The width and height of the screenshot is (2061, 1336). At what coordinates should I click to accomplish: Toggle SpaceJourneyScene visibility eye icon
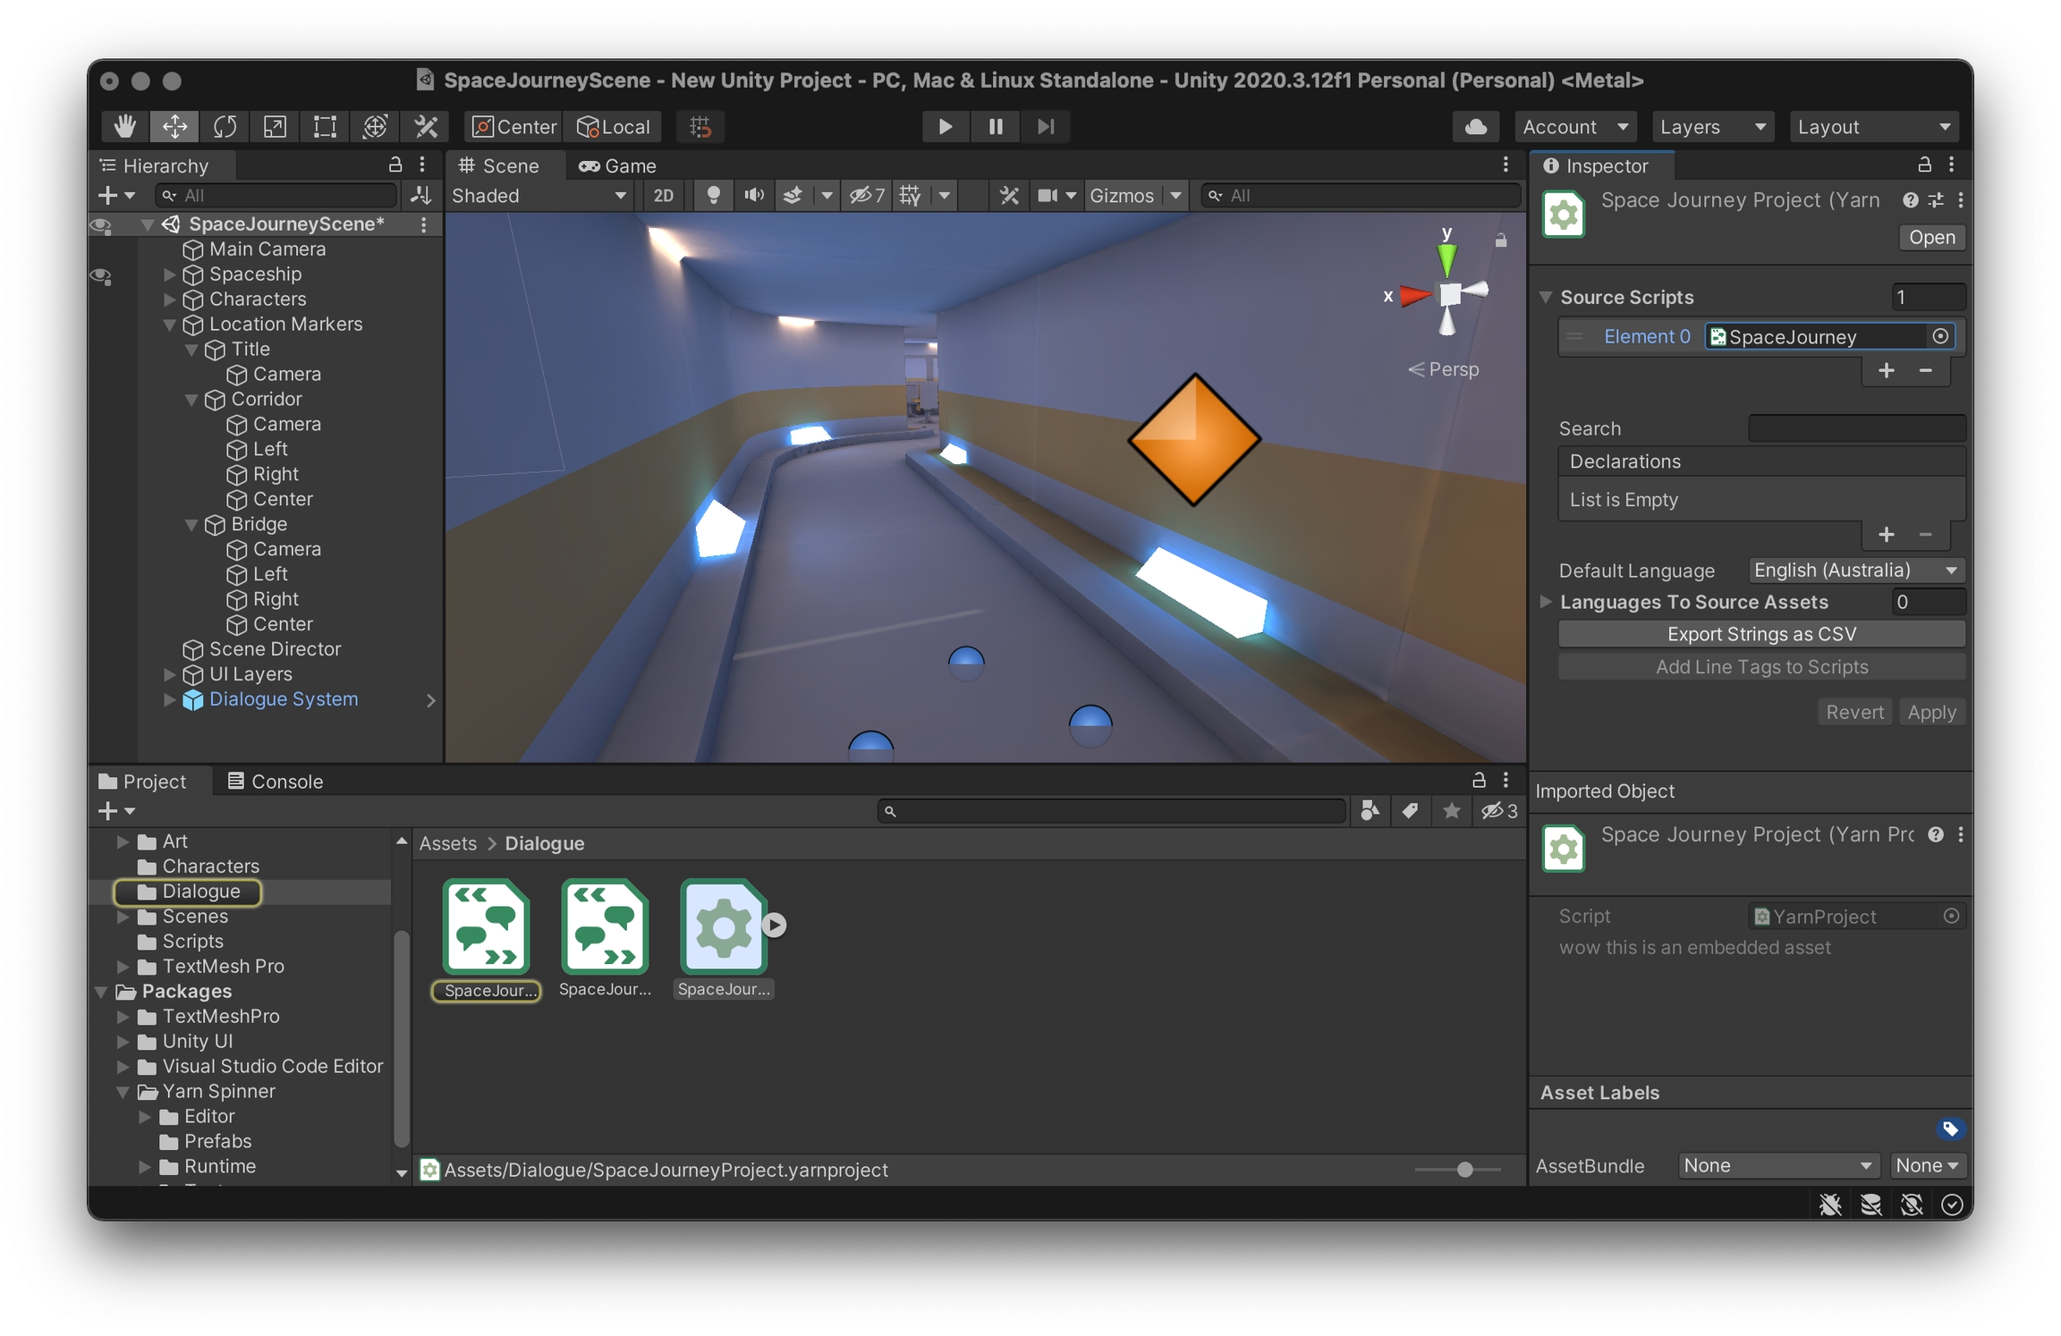tap(101, 224)
